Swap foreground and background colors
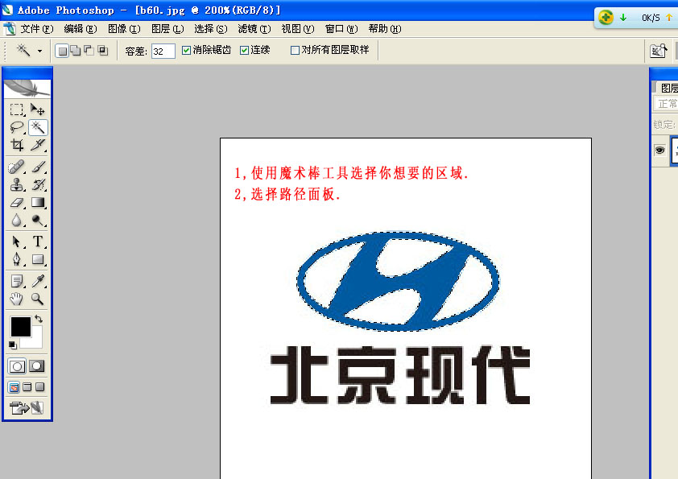This screenshot has width=678, height=479. point(39,319)
